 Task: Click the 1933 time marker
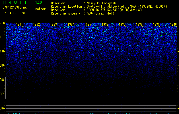pyautogui.click(x=54, y=24)
